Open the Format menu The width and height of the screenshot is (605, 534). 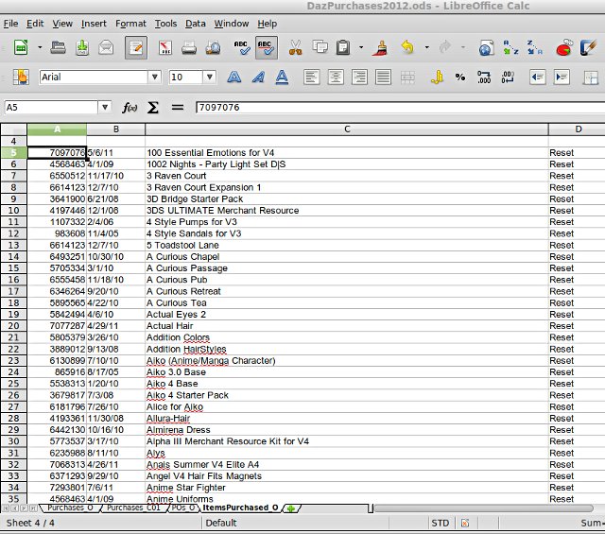point(130,24)
